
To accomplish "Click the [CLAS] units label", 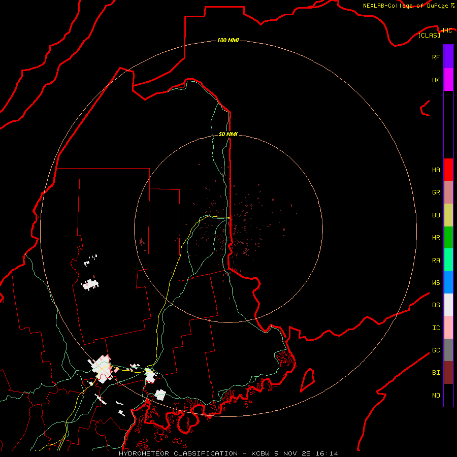I will click(429, 35).
